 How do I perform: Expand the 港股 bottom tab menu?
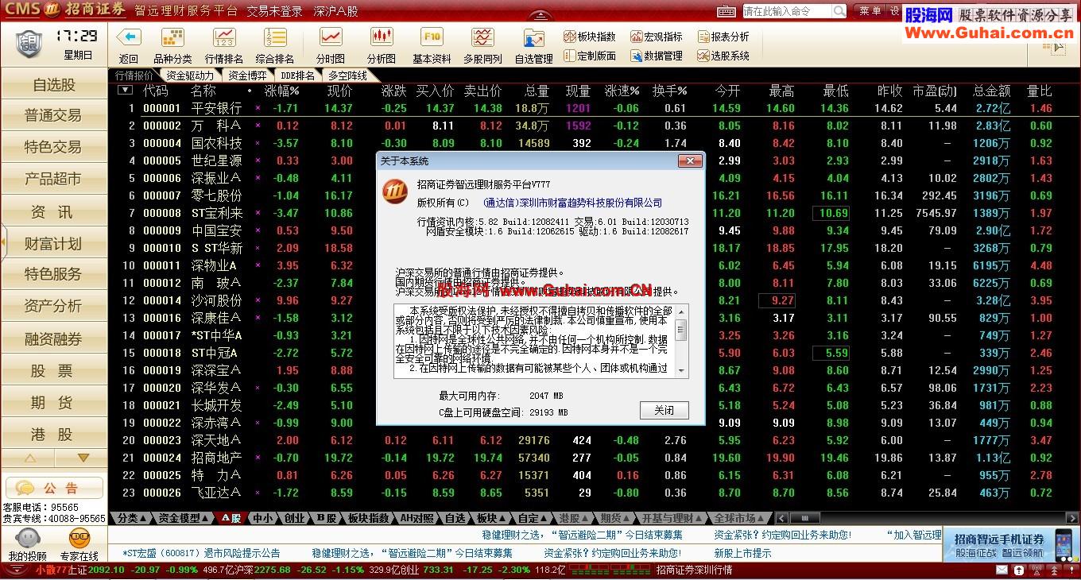[x=574, y=518]
